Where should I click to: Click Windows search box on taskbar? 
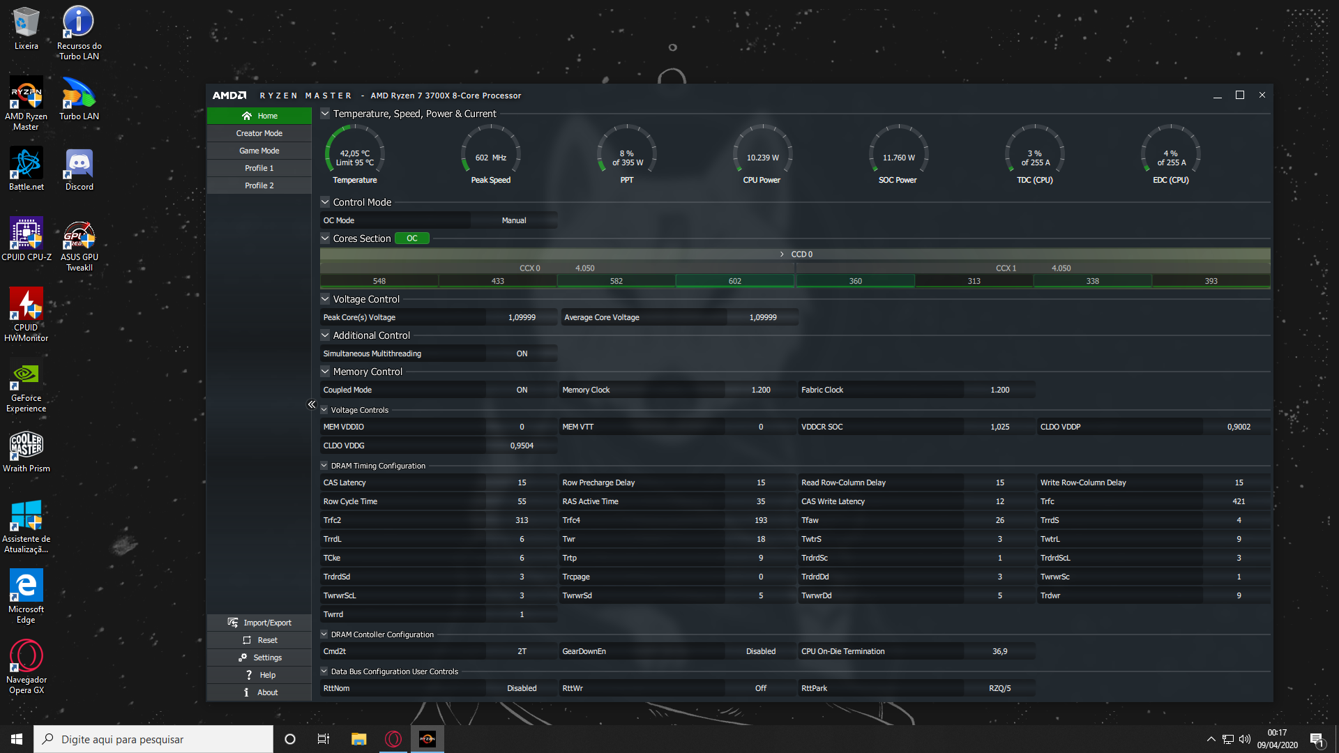tap(153, 739)
